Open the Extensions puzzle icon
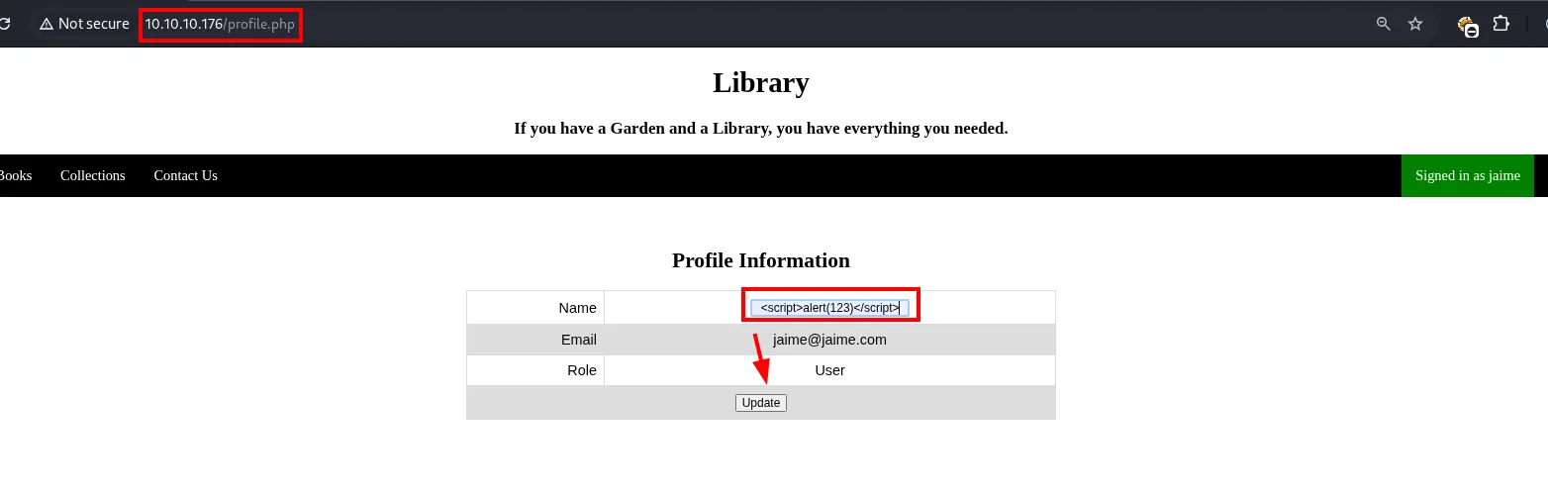This screenshot has width=1548, height=500. (x=1501, y=24)
